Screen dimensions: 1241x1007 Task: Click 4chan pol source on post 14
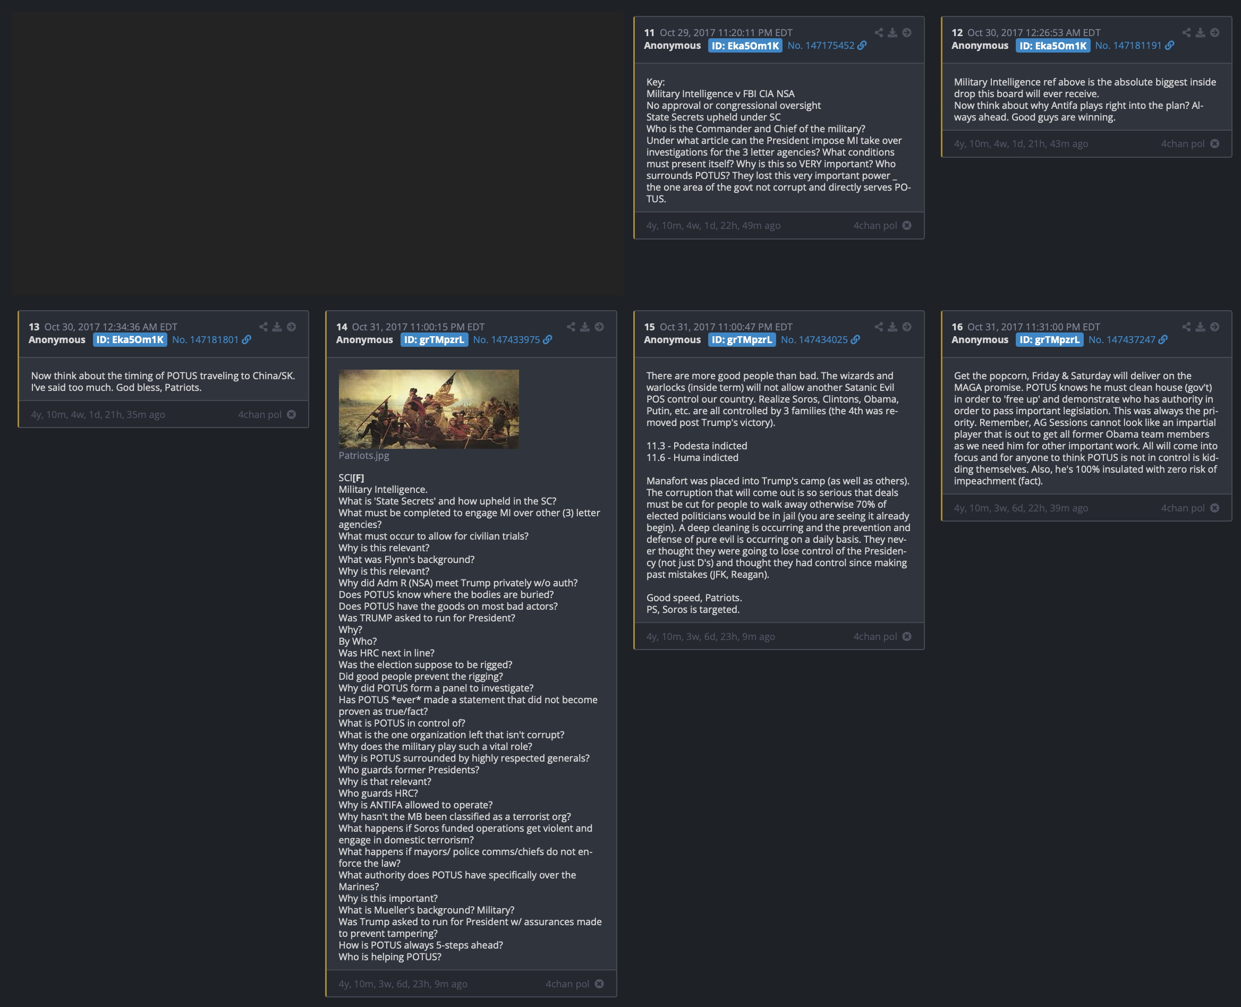(x=567, y=983)
